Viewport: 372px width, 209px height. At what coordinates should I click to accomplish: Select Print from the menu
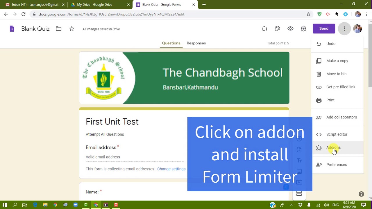337,100
